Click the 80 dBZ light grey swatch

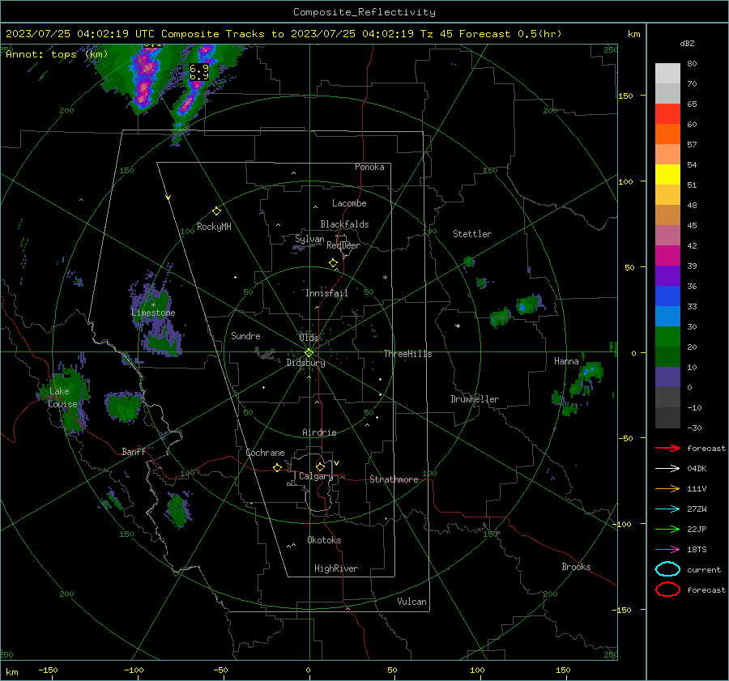[667, 73]
